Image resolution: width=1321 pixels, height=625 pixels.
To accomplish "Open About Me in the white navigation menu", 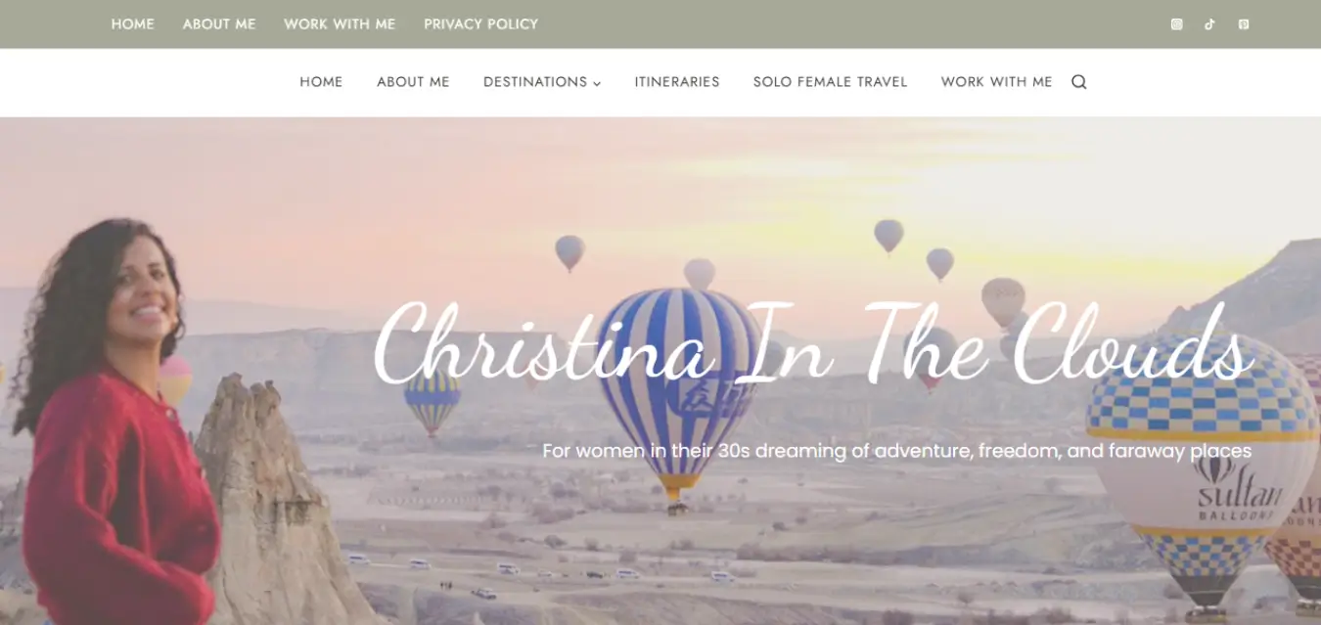I will [413, 82].
